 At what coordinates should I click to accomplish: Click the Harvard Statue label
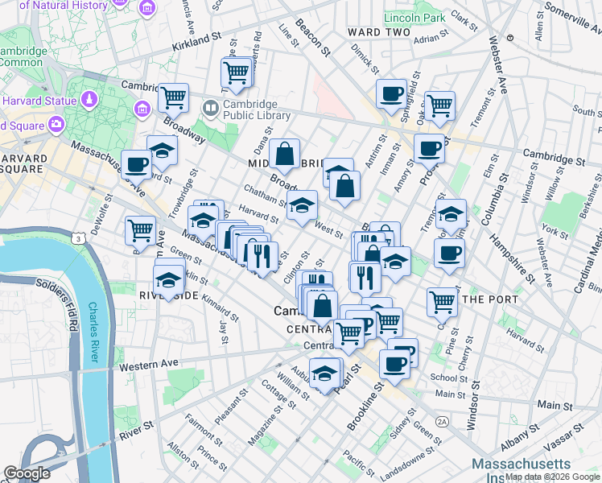coord(39,101)
